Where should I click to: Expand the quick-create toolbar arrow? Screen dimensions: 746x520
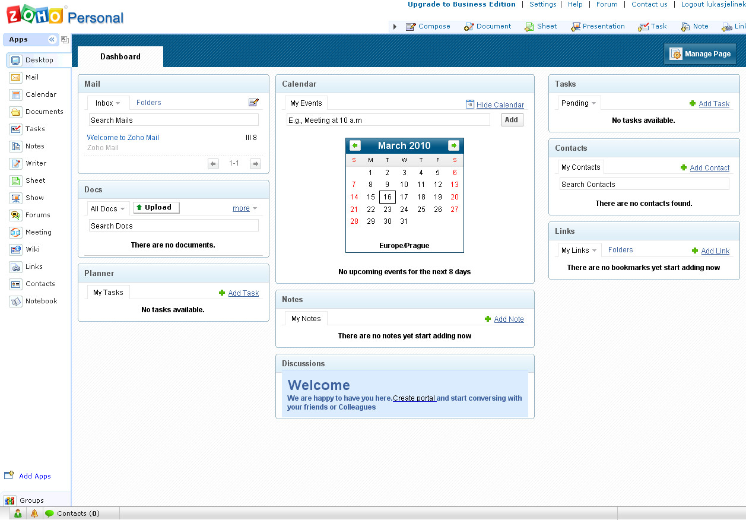pos(395,26)
